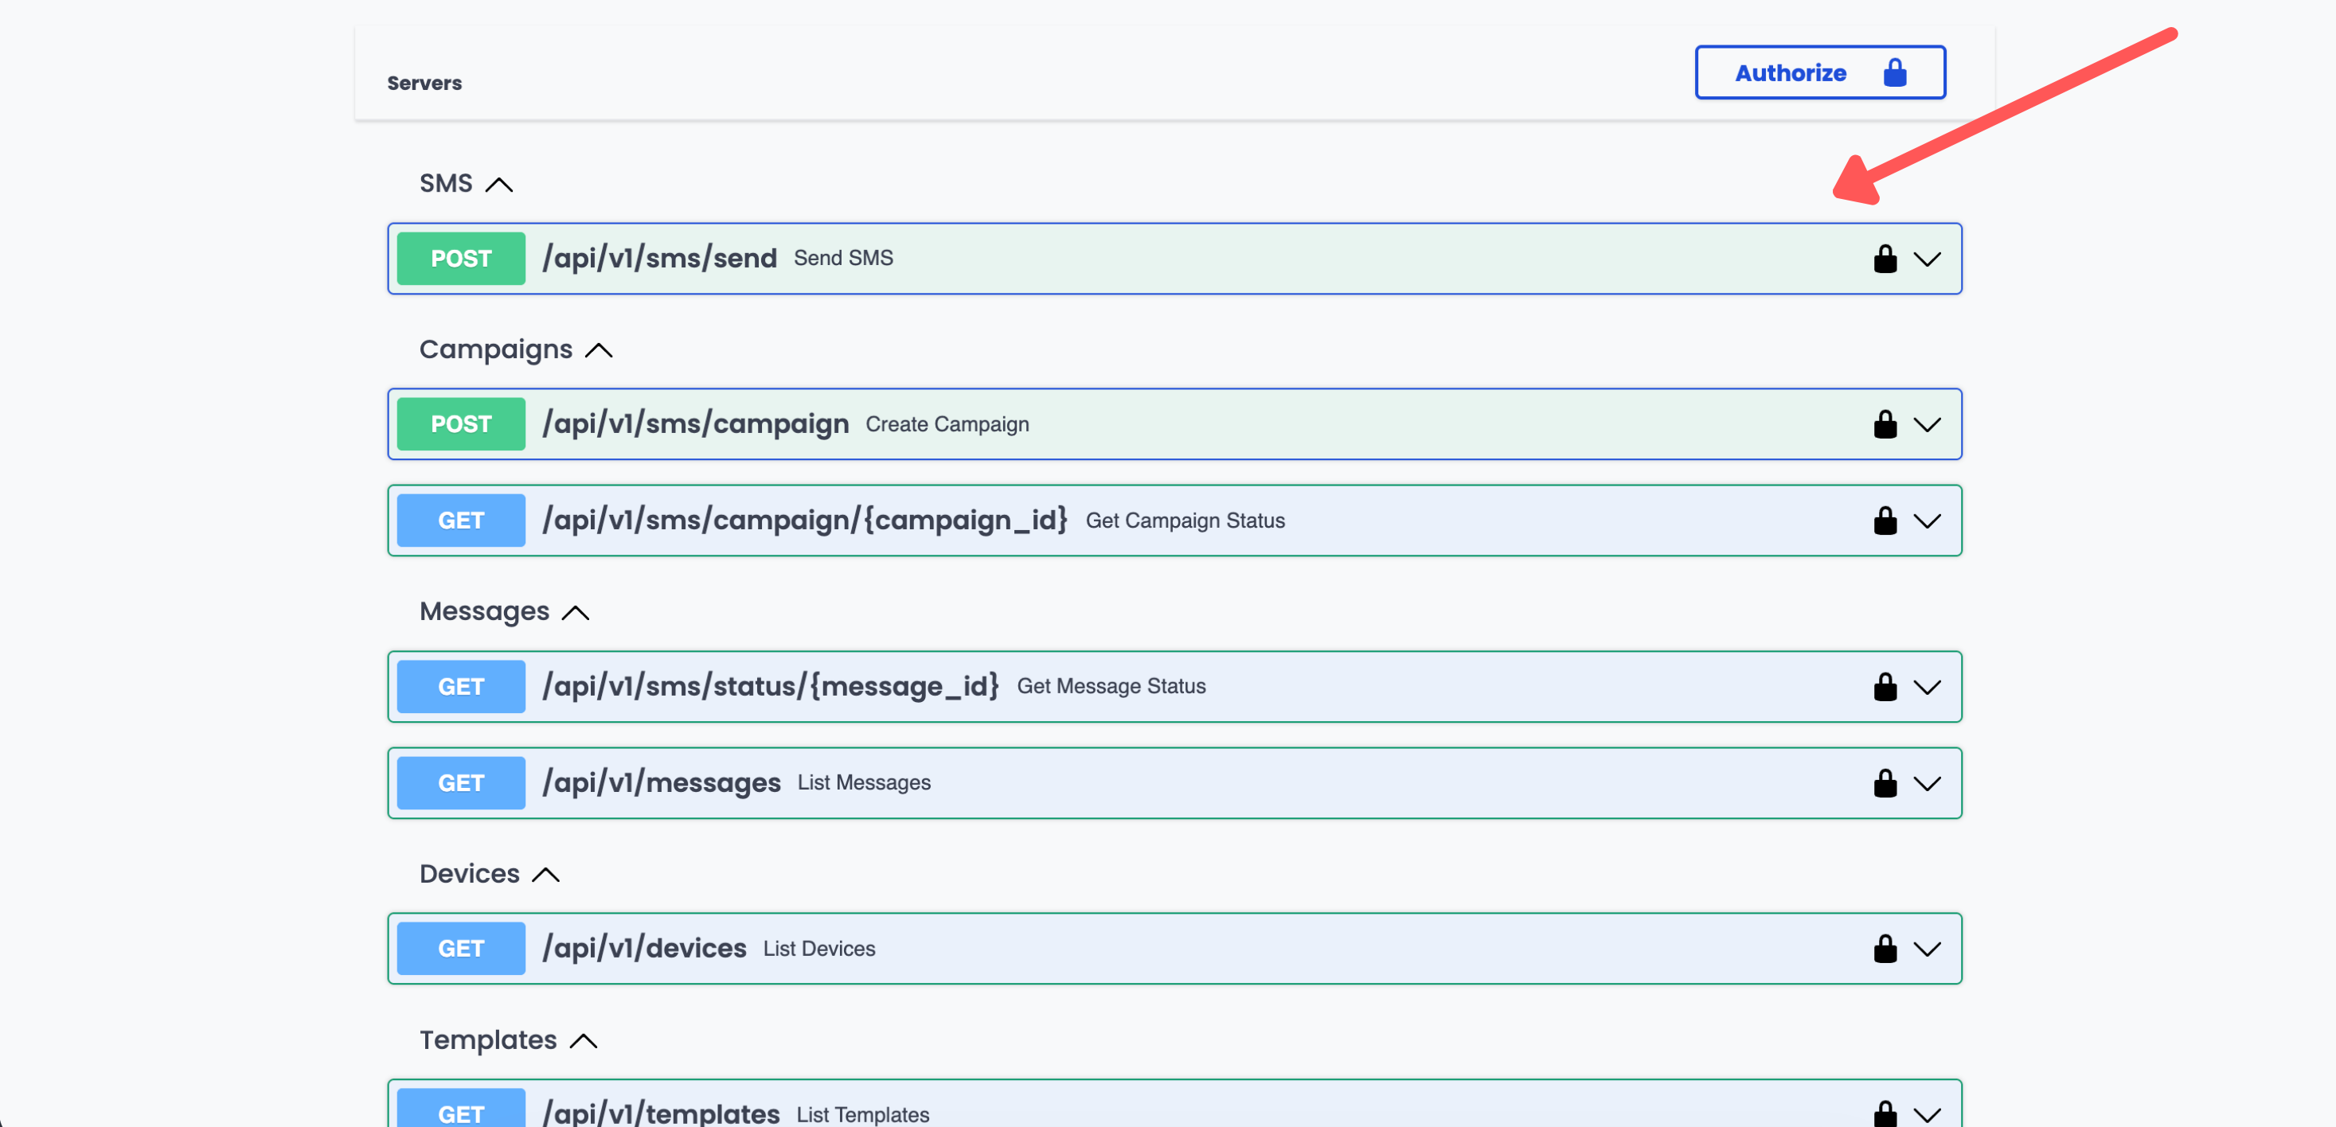The width and height of the screenshot is (2336, 1127).
Task: Click the green POST badge for /api/v1/sms/send
Action: click(459, 259)
